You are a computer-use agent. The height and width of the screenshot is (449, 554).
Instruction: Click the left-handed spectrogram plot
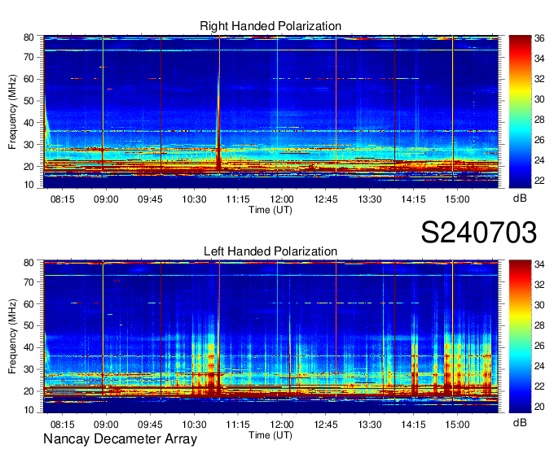(270, 337)
